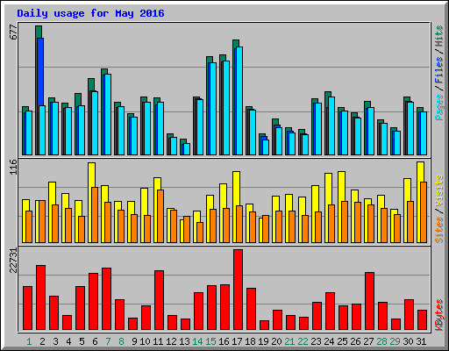Select the day 30 x-axis label

[x=408, y=341]
